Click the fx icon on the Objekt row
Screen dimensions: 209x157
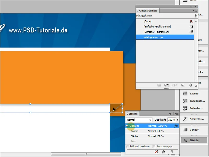(x=176, y=126)
